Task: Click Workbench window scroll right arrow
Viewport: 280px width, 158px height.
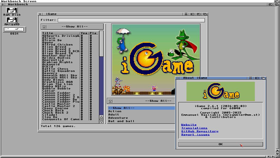Action: pyautogui.click(x=273, y=157)
